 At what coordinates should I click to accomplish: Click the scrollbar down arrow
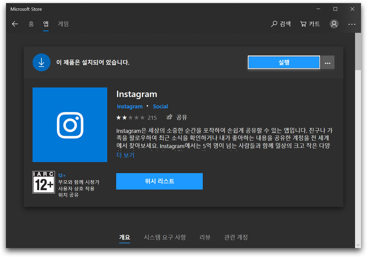[358, 245]
